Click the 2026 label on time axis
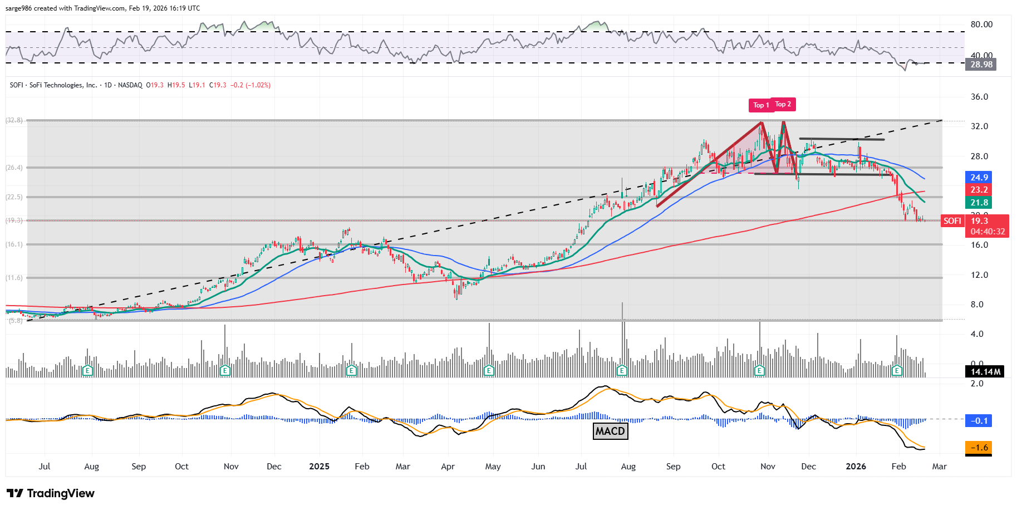The width and height of the screenshot is (1017, 510). [x=856, y=467]
